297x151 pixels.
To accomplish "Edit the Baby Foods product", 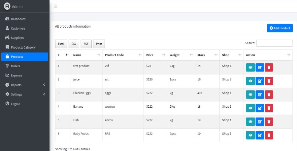I will 260,135.
